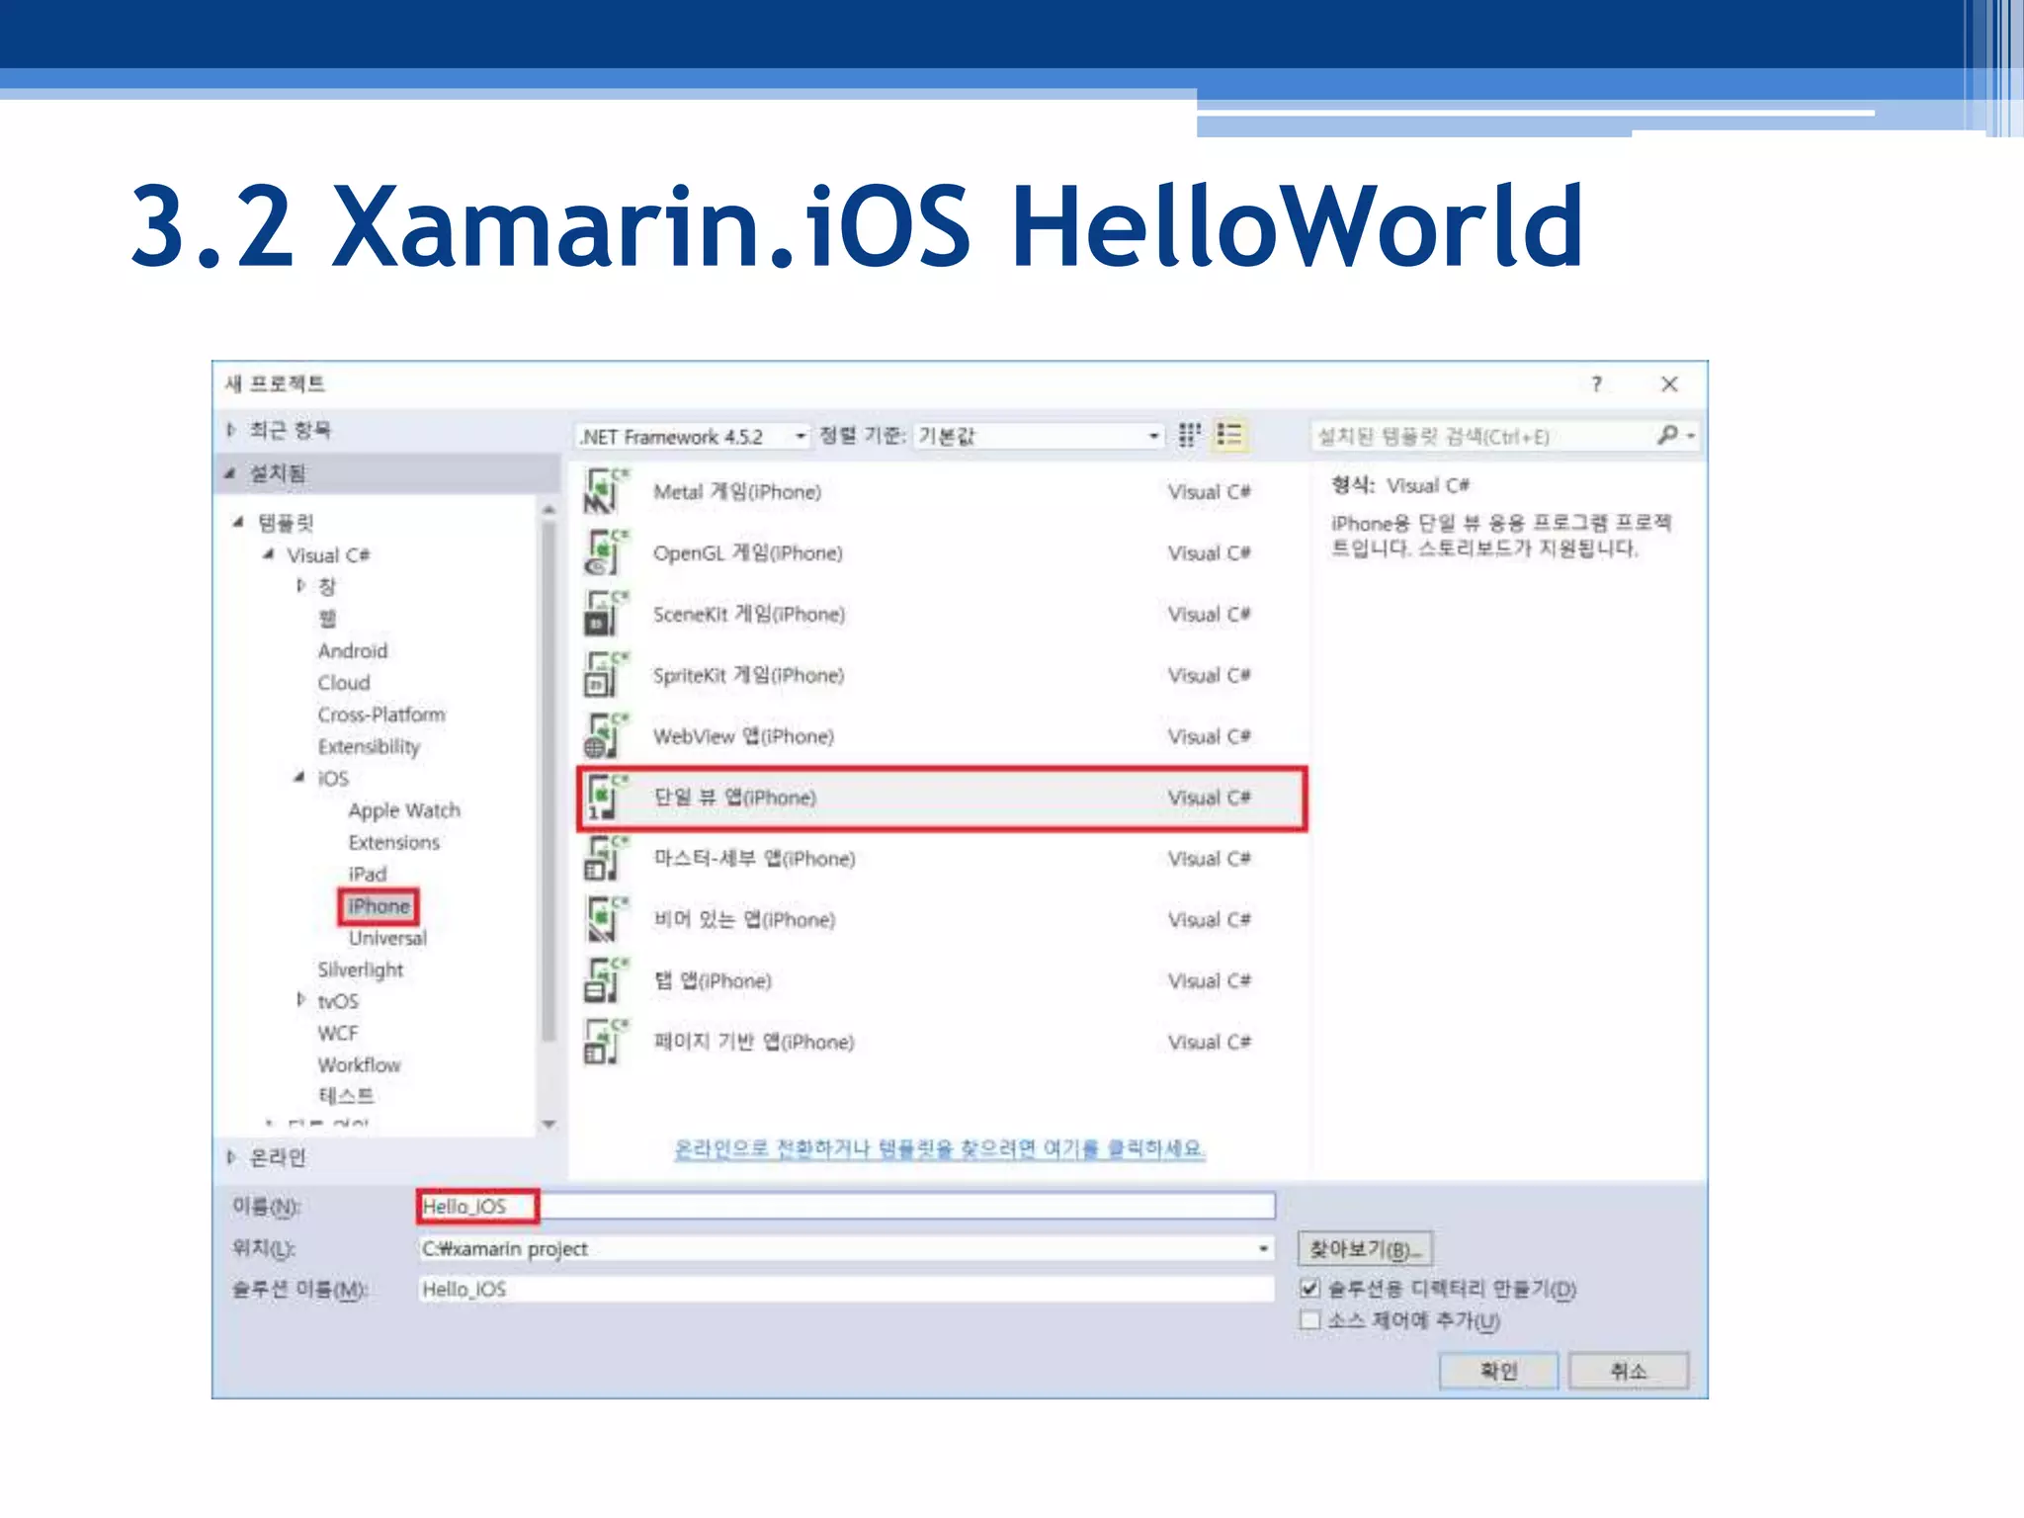Image resolution: width=2024 pixels, height=1518 pixels.
Task: Click the tree scroll up arrow
Action: (548, 509)
